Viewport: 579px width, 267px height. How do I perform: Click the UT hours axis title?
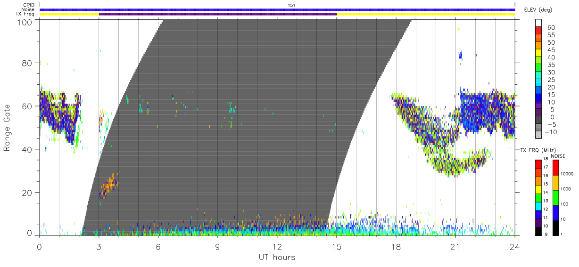(x=277, y=257)
